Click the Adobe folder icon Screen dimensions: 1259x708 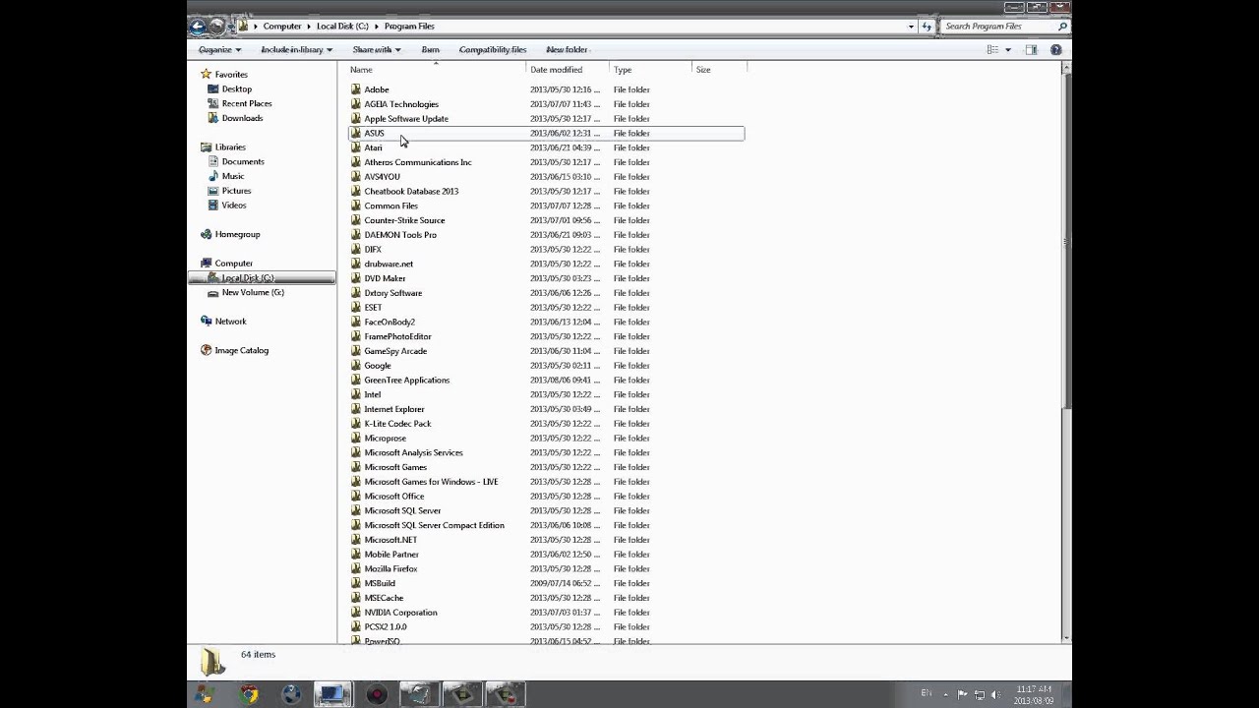tap(356, 89)
